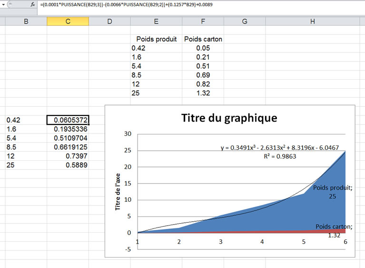The height and width of the screenshot is (268, 365).
Task: Click the trendline equation label
Action: [279, 147]
